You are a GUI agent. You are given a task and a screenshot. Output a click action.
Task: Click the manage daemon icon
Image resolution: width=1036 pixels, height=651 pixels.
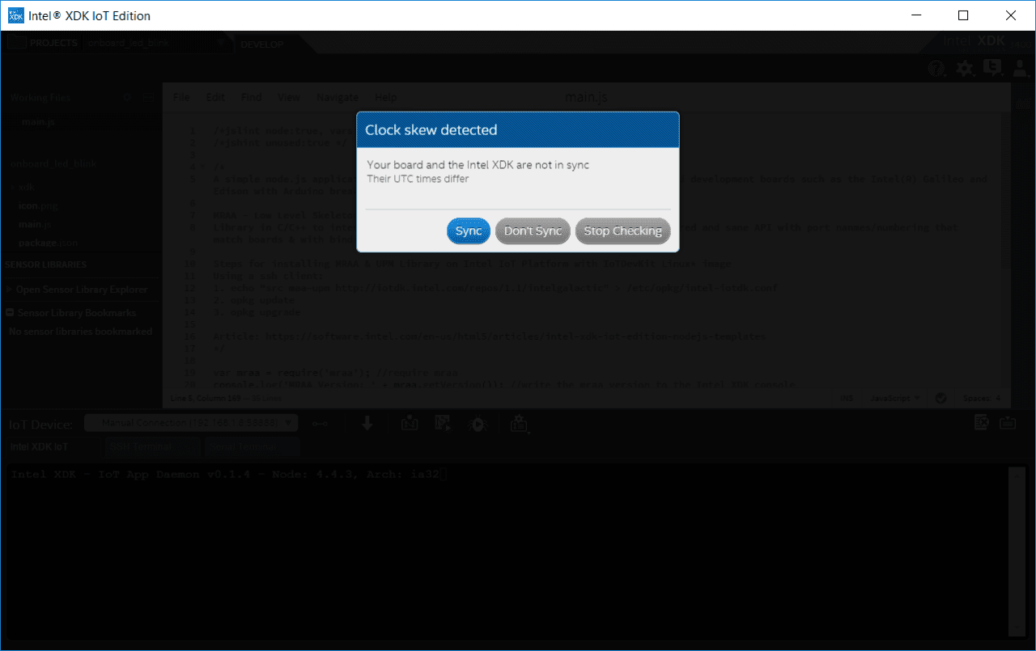(519, 423)
